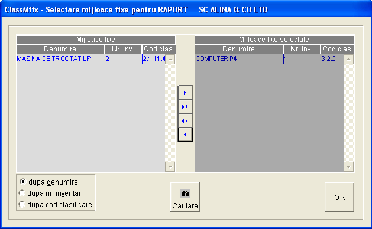Click inventory number 1 in selected list
The width and height of the screenshot is (372, 229).
pyautogui.click(x=302, y=59)
